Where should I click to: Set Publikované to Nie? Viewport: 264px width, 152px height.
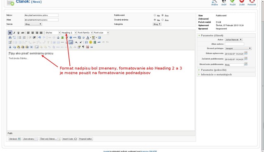tap(155, 15)
